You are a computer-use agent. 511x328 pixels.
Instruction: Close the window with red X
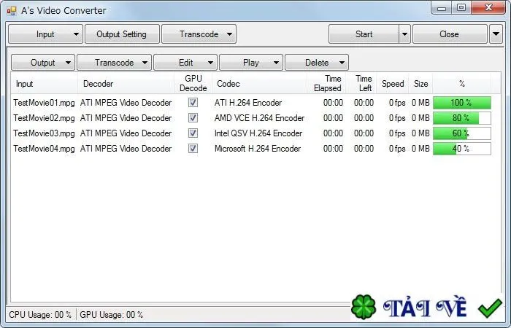click(x=488, y=8)
